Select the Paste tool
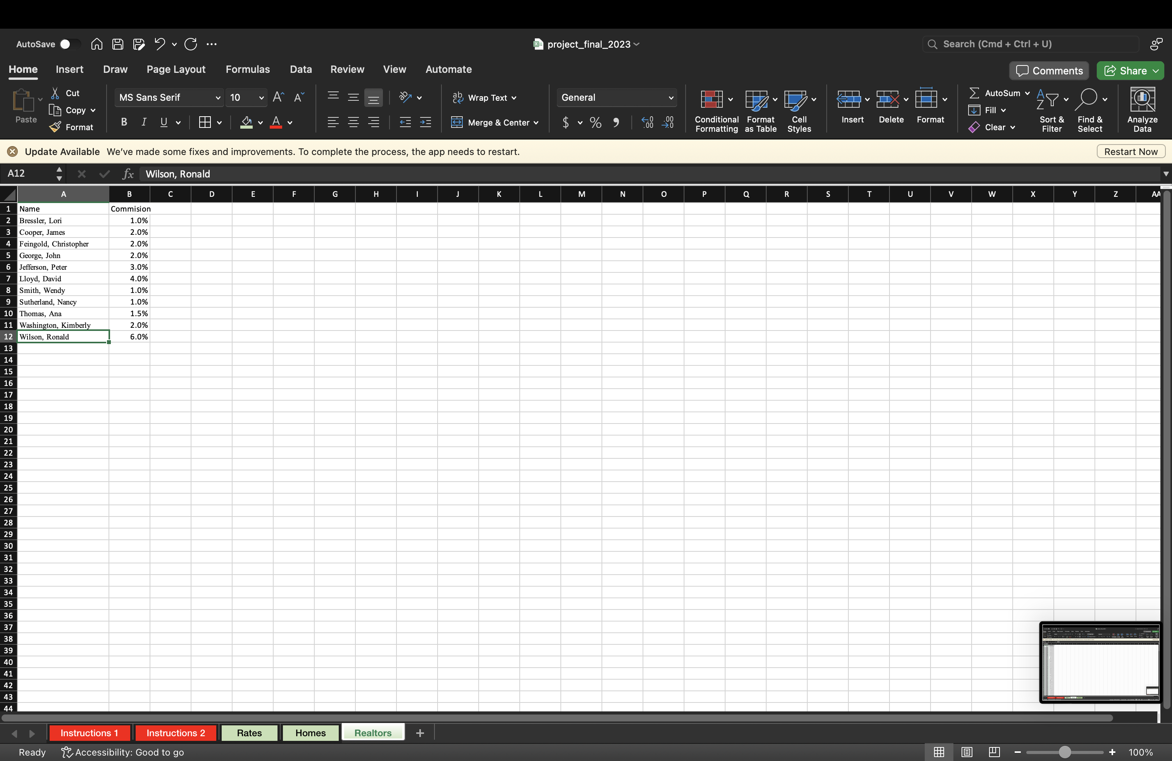The width and height of the screenshot is (1172, 761). [x=25, y=107]
